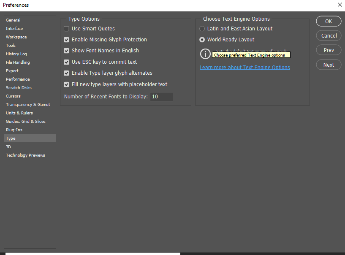Viewport: 345px width, 255px height.
Task: Go to previous section with Prev button
Action: [x=329, y=50]
